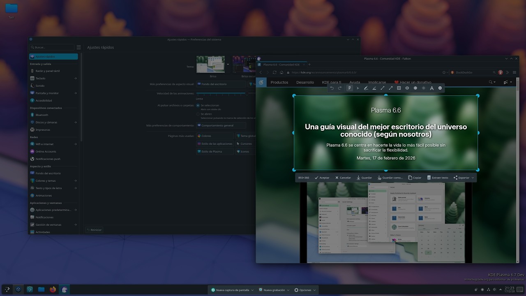The height and width of the screenshot is (296, 526).
Task: Select the text annotation tool (A)
Action: coord(431,88)
